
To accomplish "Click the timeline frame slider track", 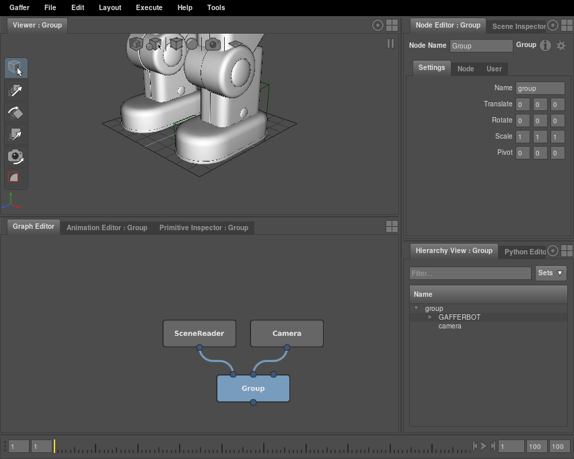I will point(262,448).
